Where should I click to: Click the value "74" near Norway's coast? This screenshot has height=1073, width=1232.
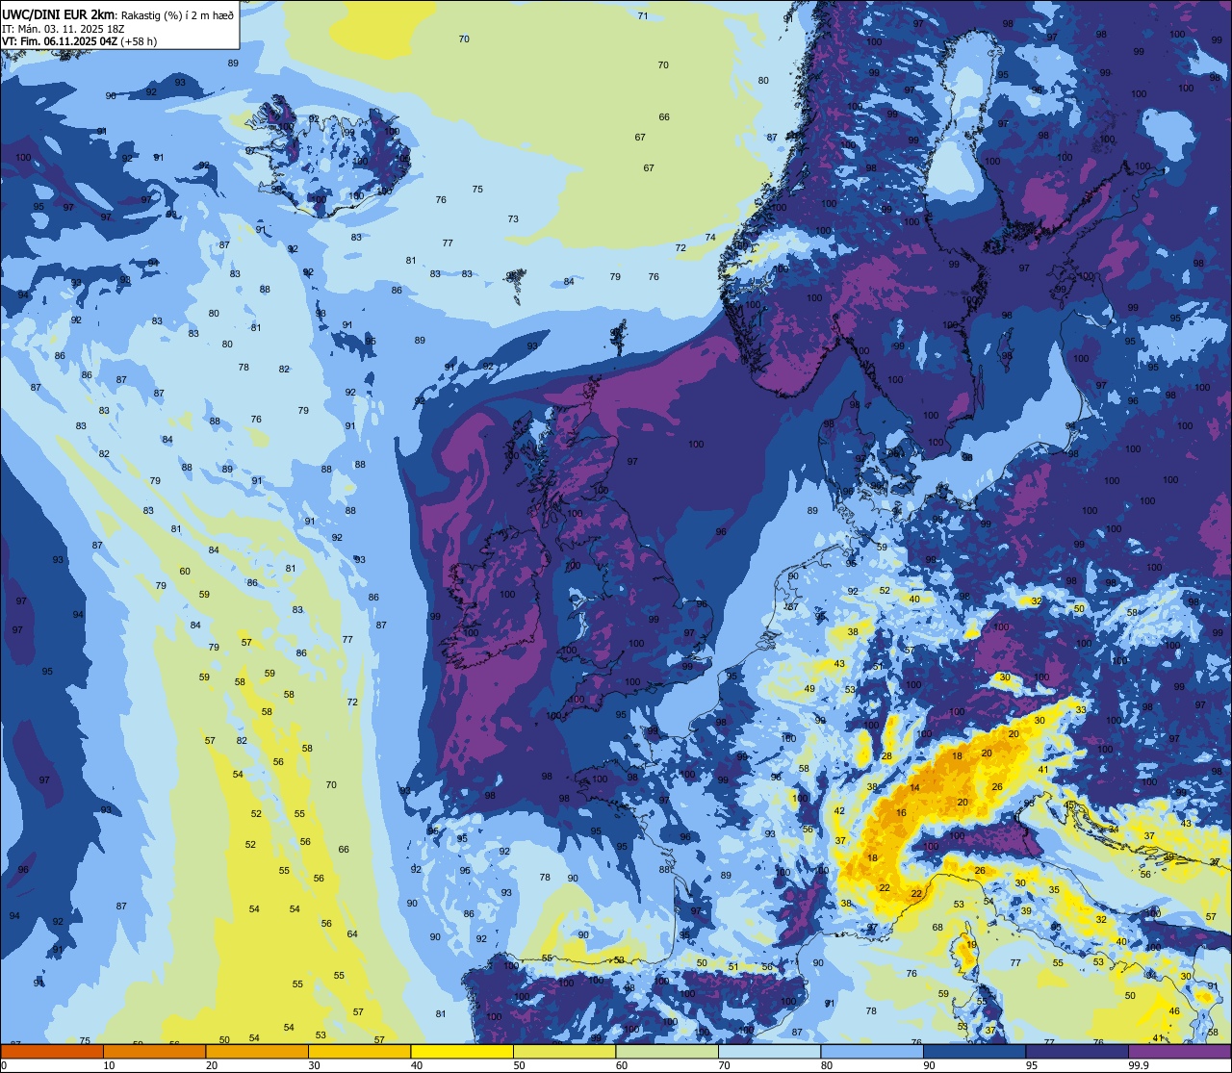click(710, 238)
